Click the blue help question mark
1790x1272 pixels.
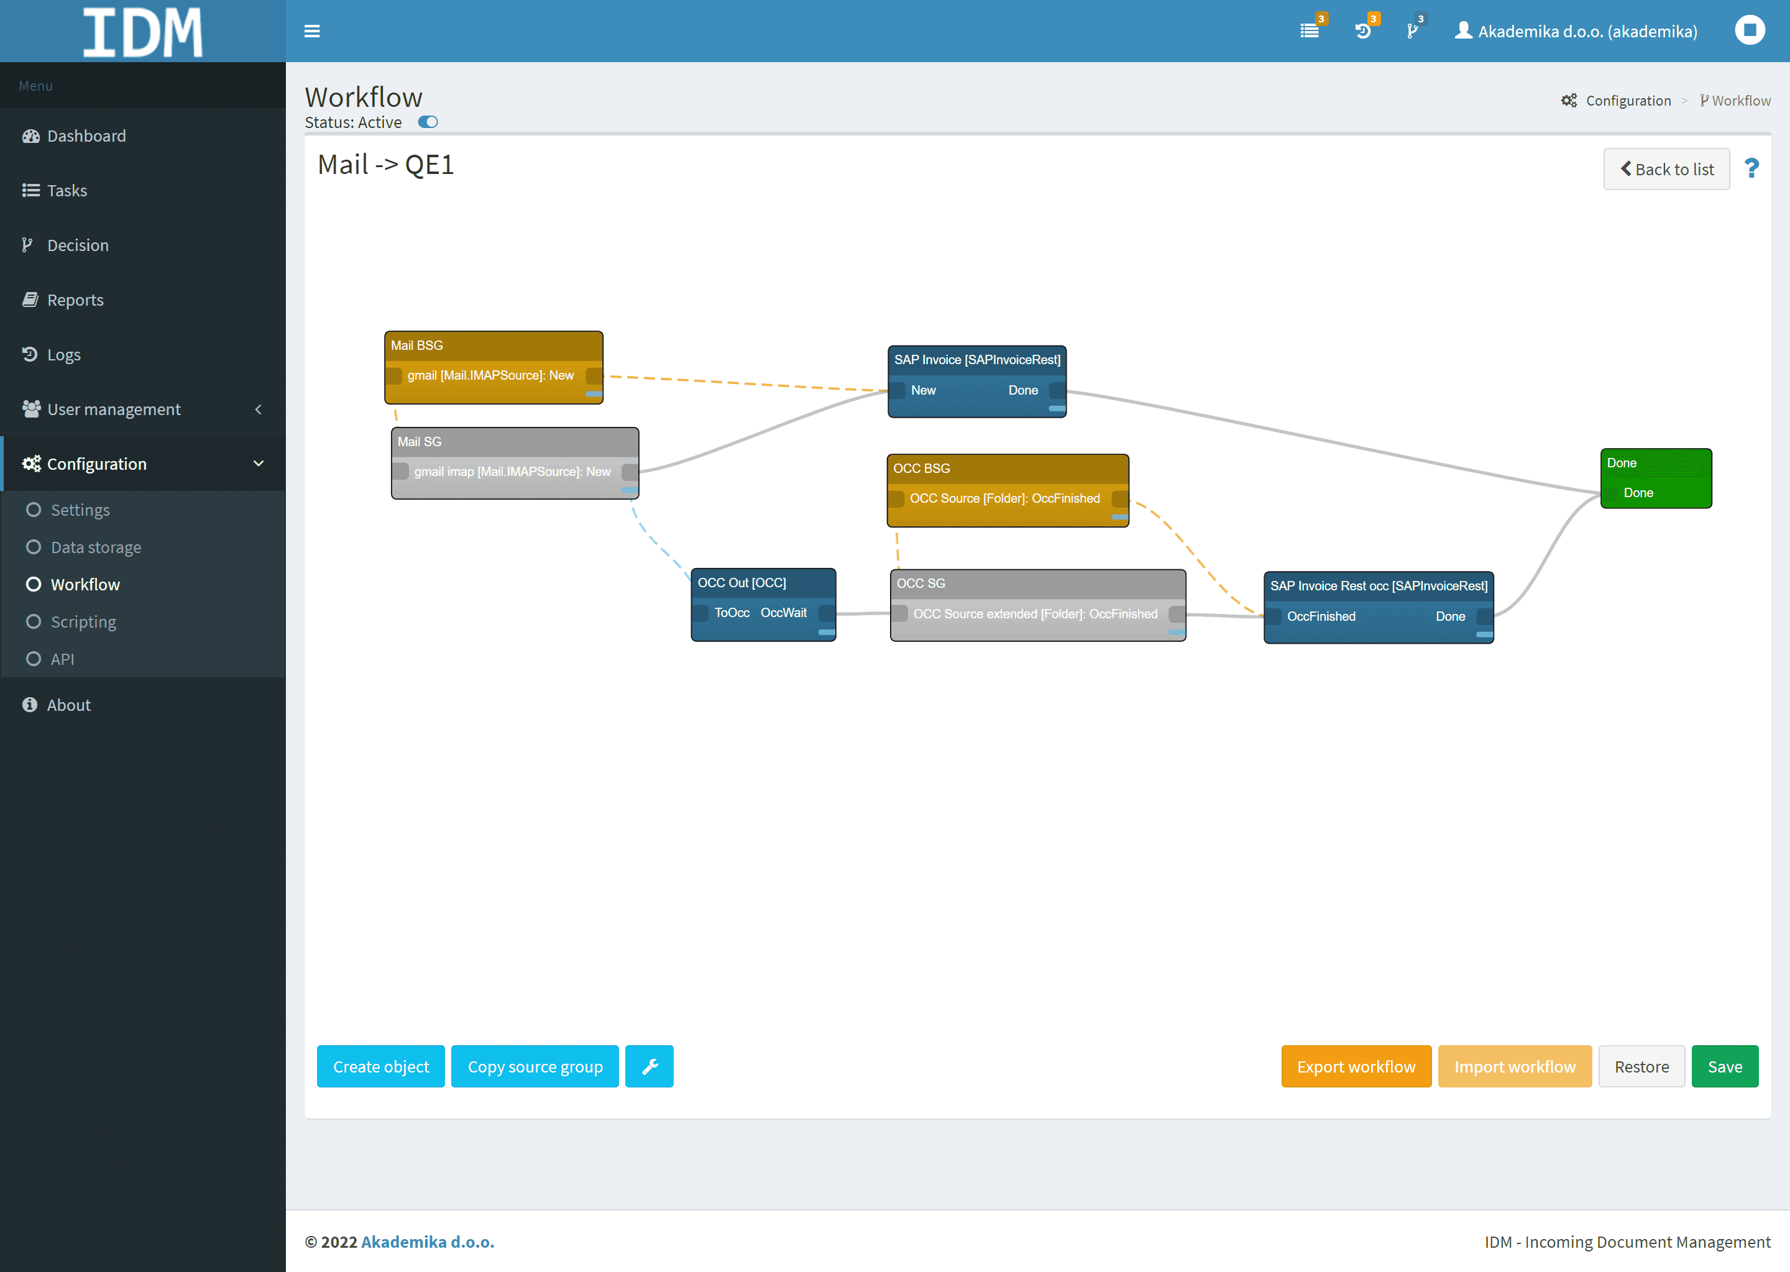[1751, 168]
